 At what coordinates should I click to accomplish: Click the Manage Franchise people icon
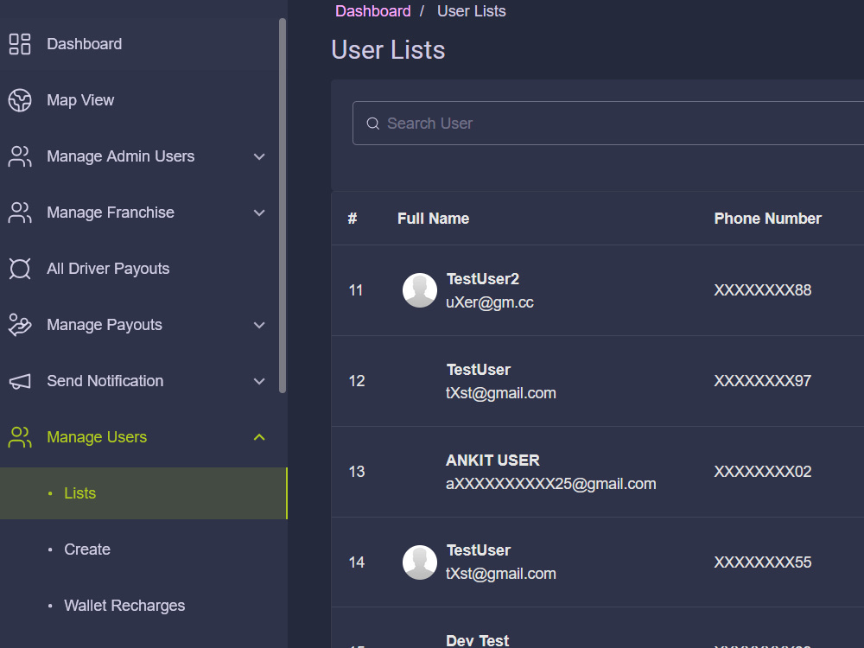[x=20, y=213]
